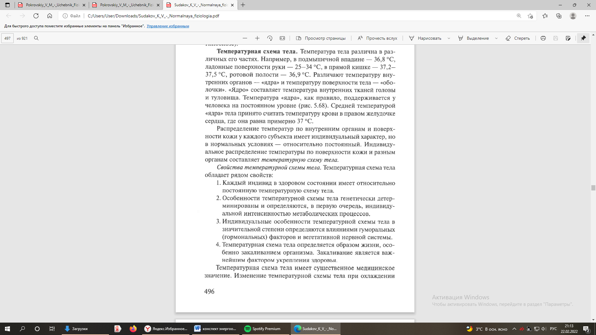The image size is (596, 335).
Task: Rotate the PDF page
Action: pos(270,38)
